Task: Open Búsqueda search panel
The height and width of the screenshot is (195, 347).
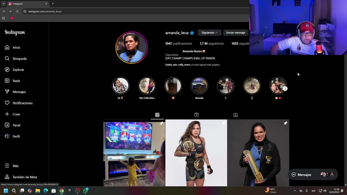Action: pos(15,58)
